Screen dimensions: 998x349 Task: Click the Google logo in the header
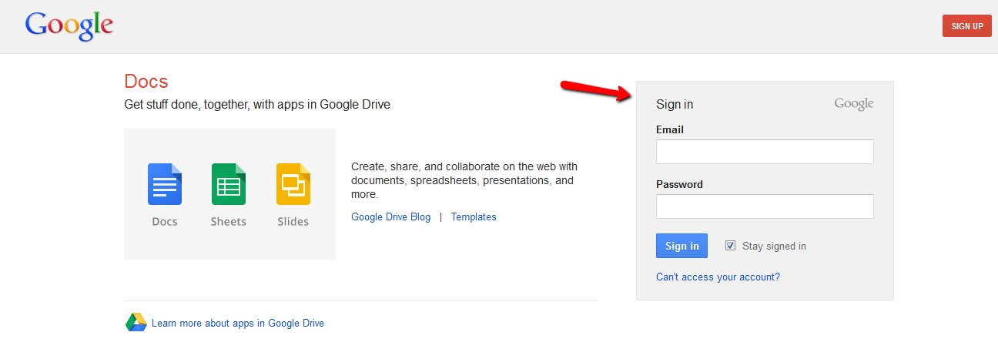[69, 26]
